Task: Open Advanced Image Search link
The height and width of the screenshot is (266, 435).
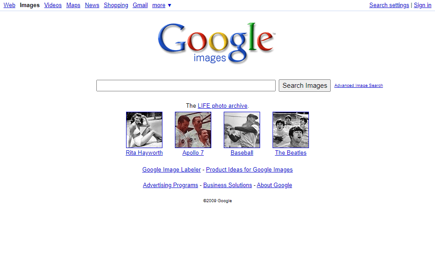Action: pyautogui.click(x=359, y=85)
